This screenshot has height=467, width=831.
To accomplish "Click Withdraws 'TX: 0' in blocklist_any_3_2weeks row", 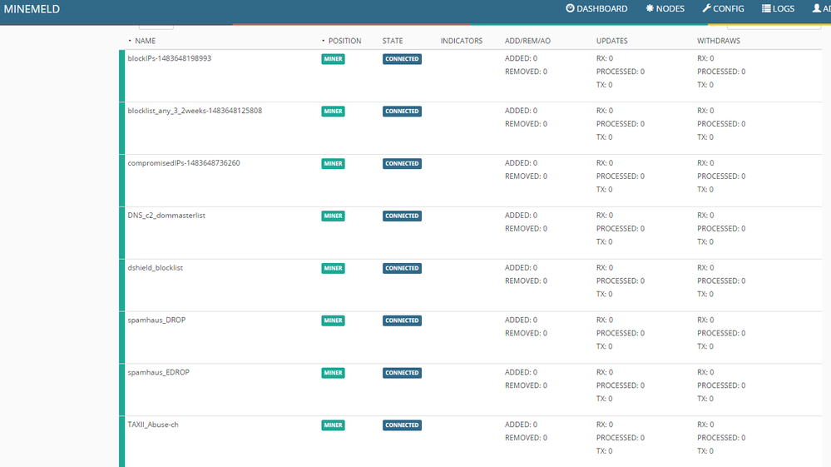I will [705, 137].
